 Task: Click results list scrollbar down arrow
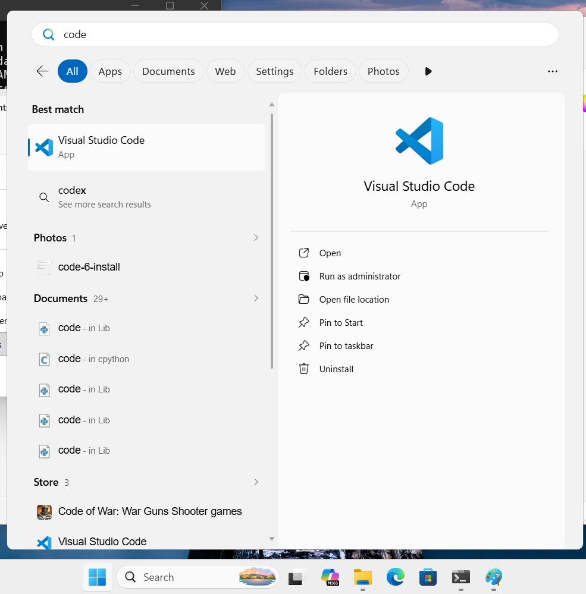pyautogui.click(x=272, y=539)
